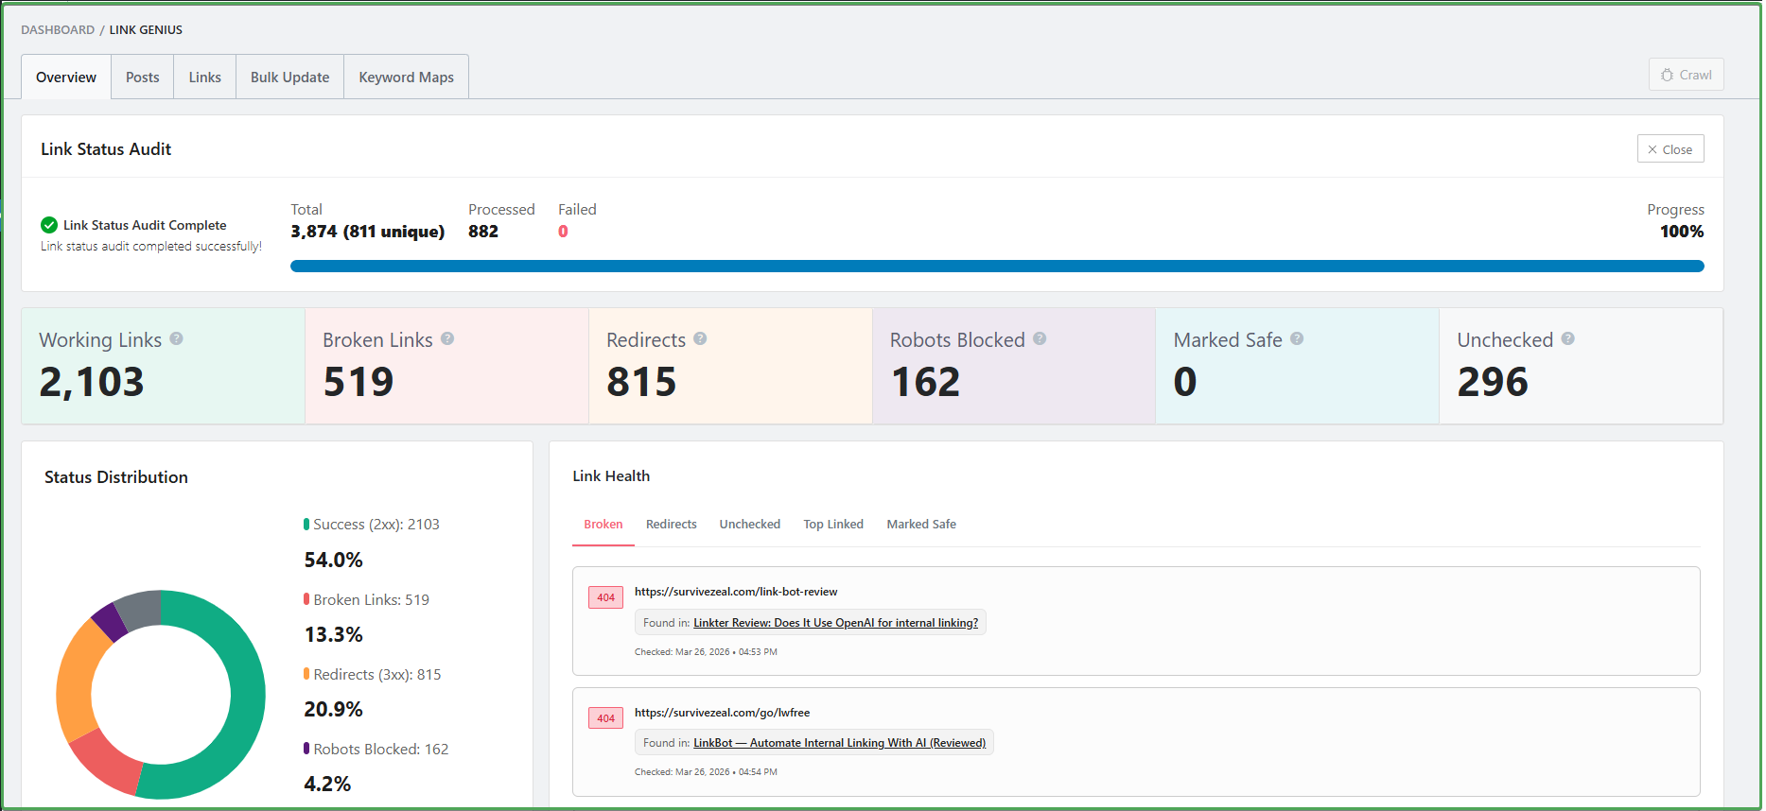Image resolution: width=1766 pixels, height=811 pixels.
Task: Open the Broken Links 519 card
Action: (x=446, y=366)
